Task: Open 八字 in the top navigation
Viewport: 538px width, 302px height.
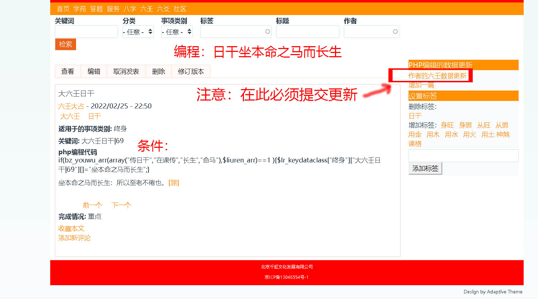Action: (130, 9)
